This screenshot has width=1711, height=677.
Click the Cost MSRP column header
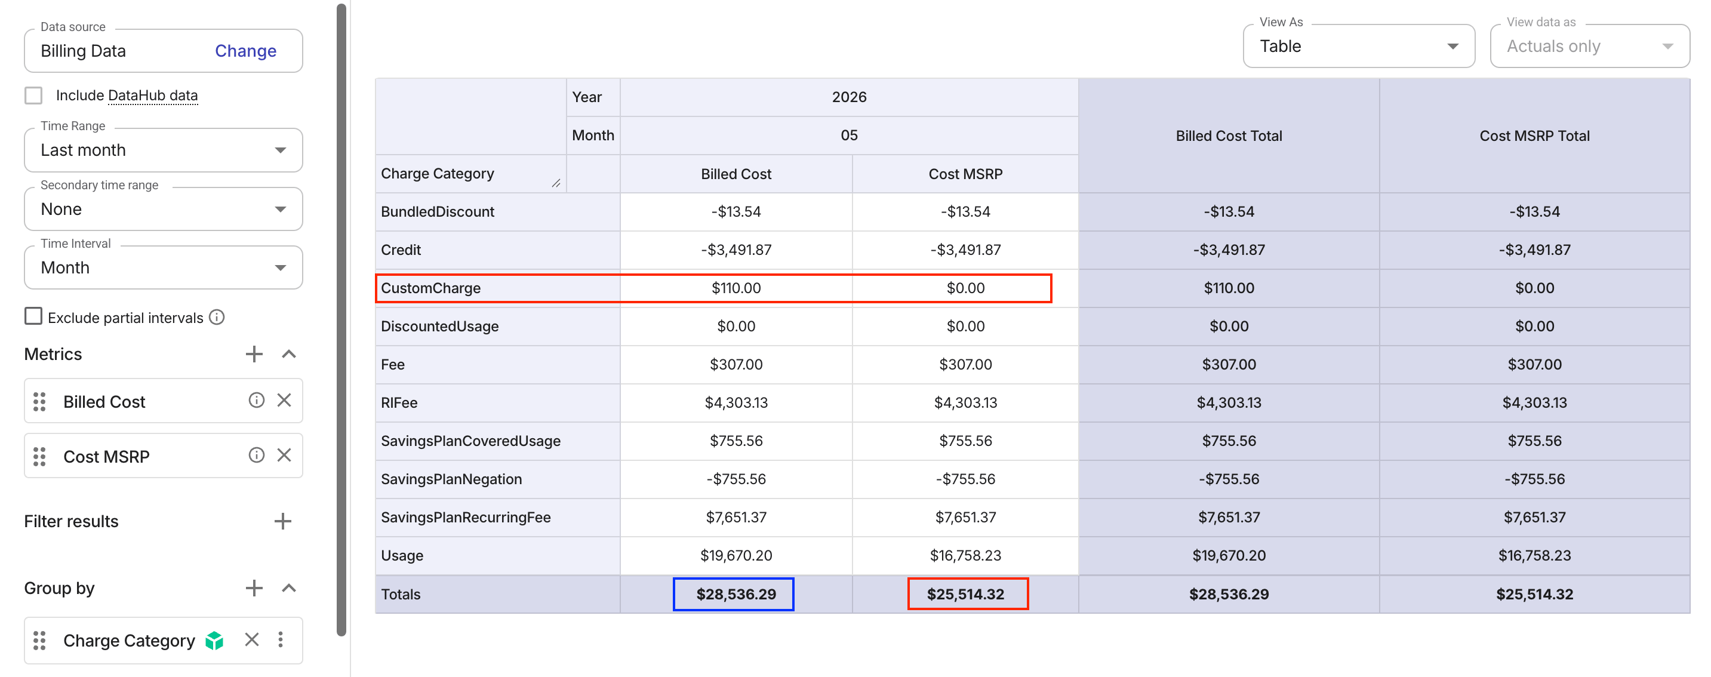[x=965, y=174]
